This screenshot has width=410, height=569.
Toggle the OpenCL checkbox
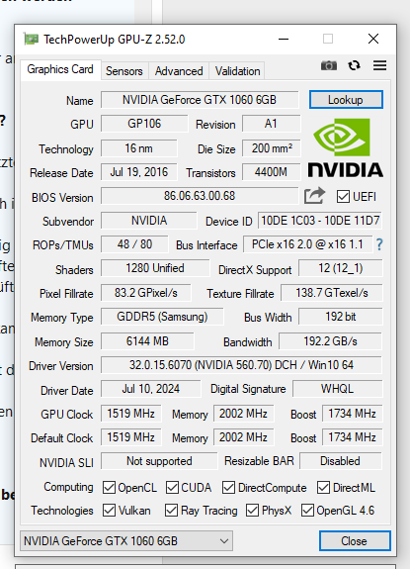[109, 487]
